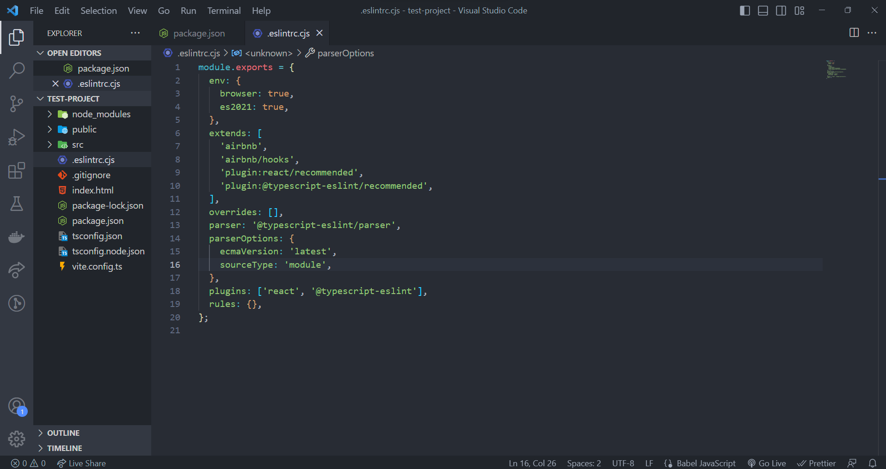This screenshot has height=469, width=886.
Task: Open tsconfig.node.json in explorer
Action: click(92, 251)
